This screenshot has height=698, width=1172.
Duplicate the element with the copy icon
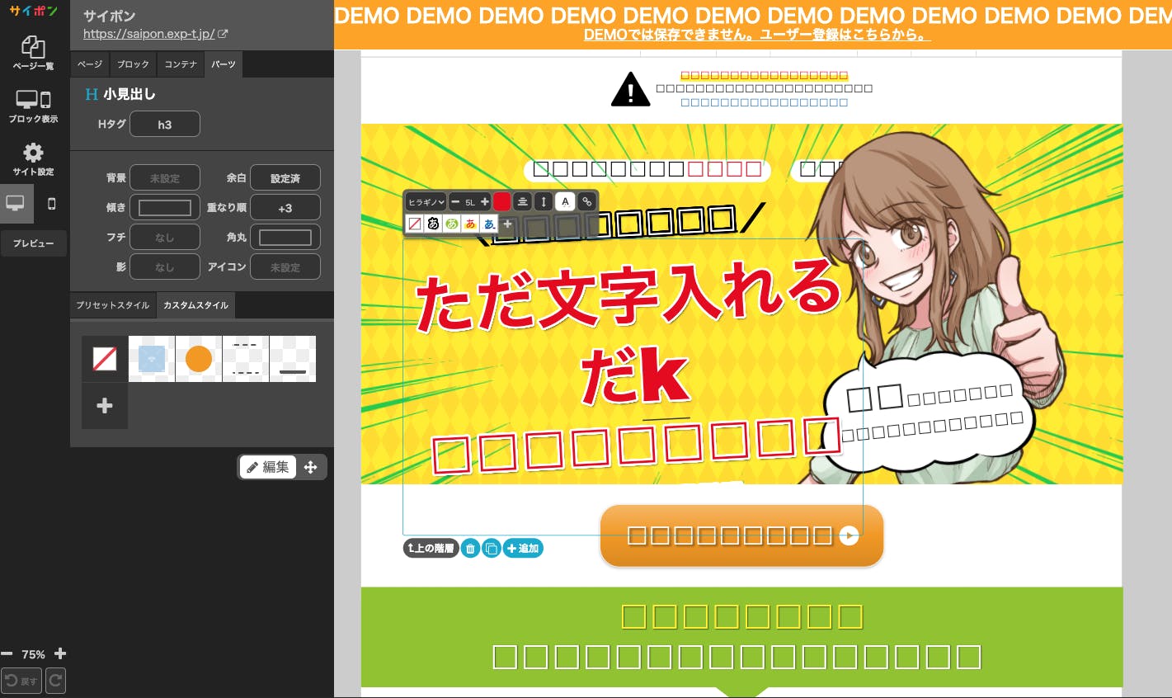pos(491,549)
